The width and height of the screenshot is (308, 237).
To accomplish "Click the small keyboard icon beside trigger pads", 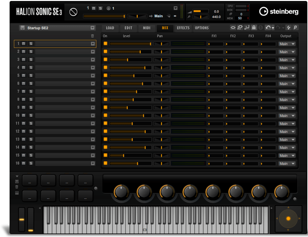I will click(17, 193).
